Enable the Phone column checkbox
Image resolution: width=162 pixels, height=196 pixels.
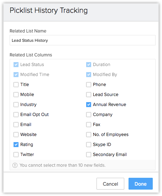(89, 85)
